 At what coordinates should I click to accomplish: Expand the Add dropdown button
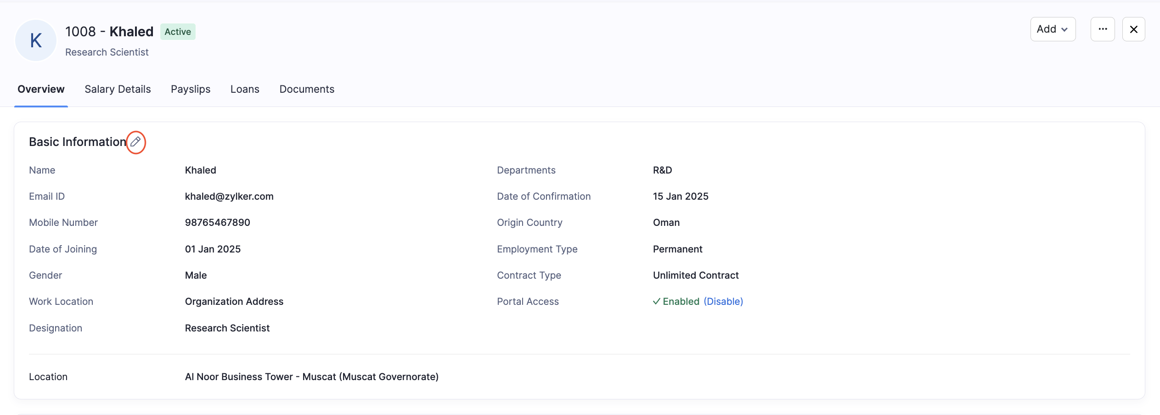tap(1053, 29)
